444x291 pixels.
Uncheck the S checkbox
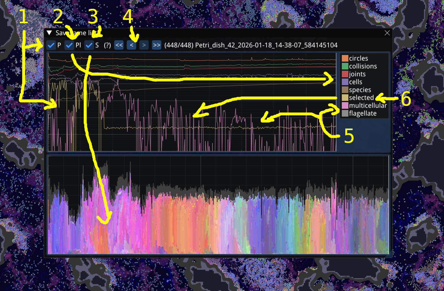pos(89,45)
